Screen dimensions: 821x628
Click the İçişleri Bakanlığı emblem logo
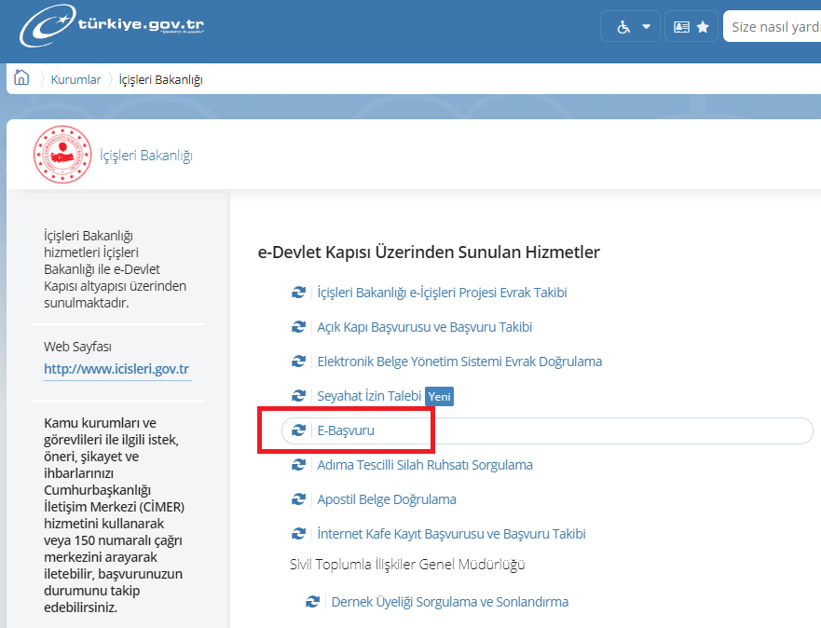pyautogui.click(x=62, y=155)
